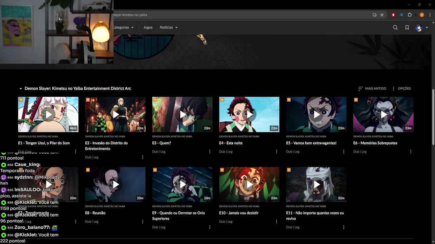
Task: Open title E6 - Memórias Sobrepostas
Action: click(x=375, y=143)
